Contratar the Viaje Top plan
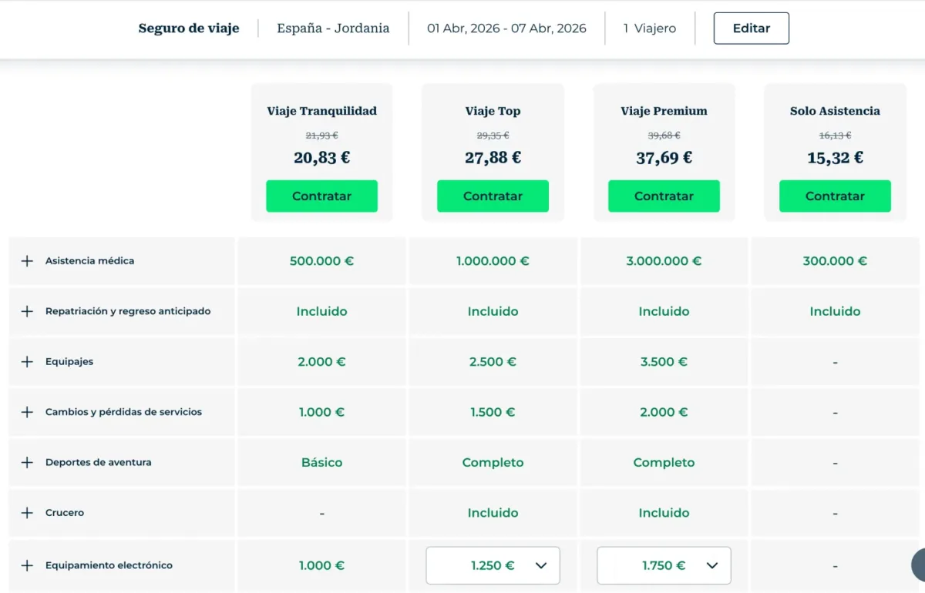This screenshot has width=925, height=593. (x=493, y=196)
